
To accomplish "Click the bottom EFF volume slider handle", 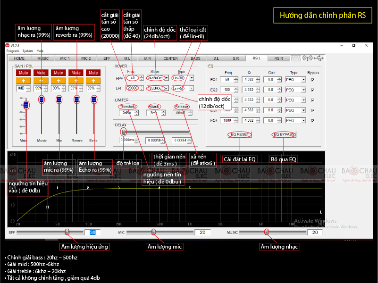I will 67,232.
